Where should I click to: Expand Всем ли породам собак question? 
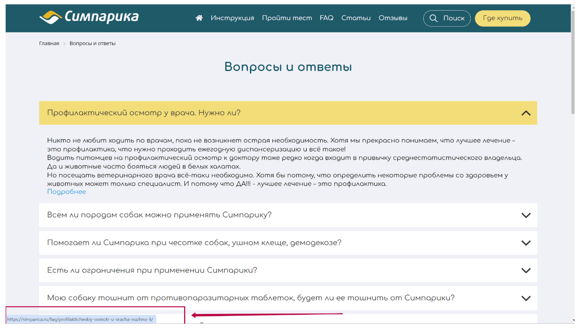coord(288,215)
